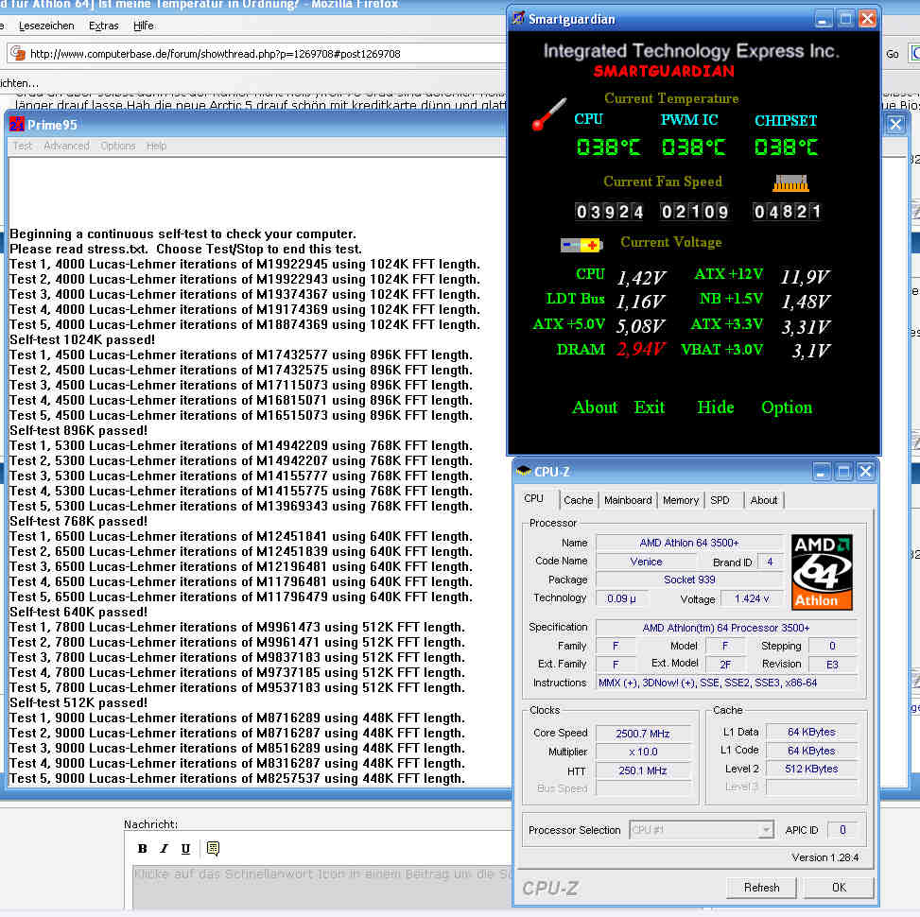Switch to the Cache tab in CPU-Z
Viewport: 920px width, 917px height.
point(578,500)
